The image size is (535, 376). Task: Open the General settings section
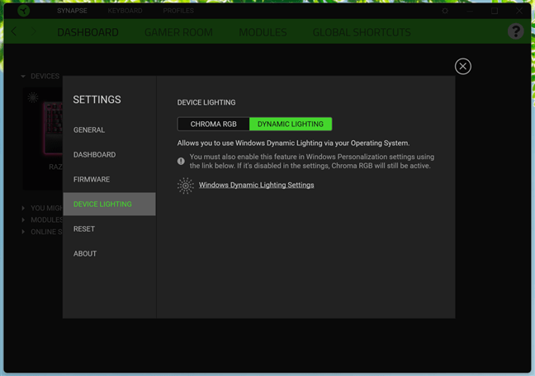coord(89,130)
